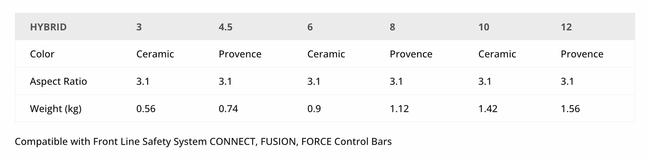Click the size 8 column header
Screen dimensions: 650x161
[392, 27]
